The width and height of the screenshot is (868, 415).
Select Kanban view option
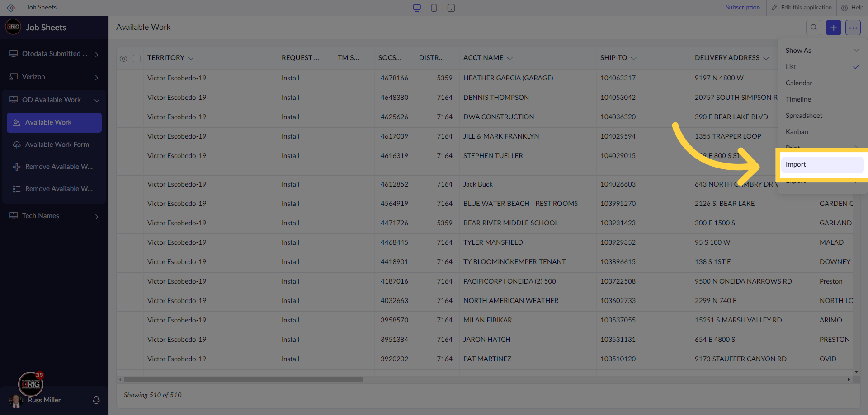[x=822, y=132]
